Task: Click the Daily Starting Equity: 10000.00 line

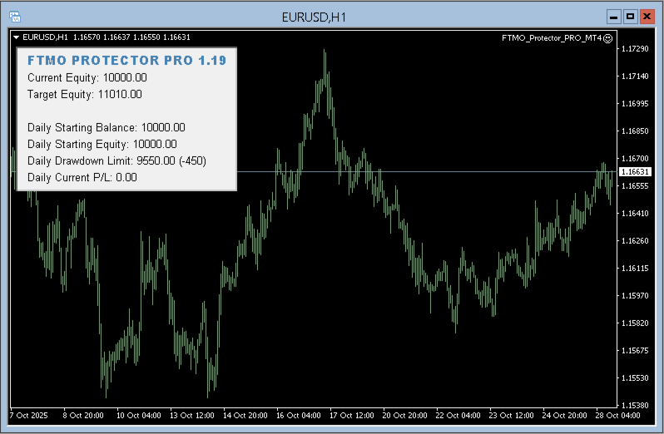Action: tap(102, 144)
